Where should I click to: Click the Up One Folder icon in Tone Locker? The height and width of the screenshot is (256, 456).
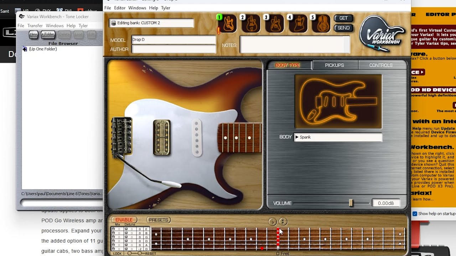pyautogui.click(x=25, y=49)
